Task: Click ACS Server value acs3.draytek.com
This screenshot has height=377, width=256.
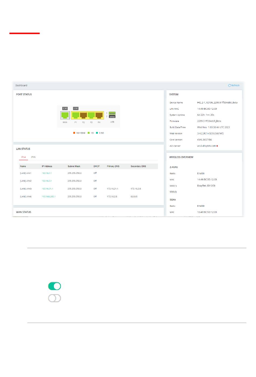Action: (x=206, y=146)
